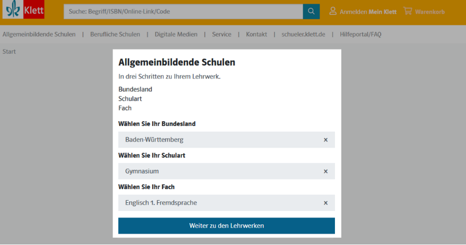
Task: Go to the Digitale Medien menu
Action: (x=176, y=34)
